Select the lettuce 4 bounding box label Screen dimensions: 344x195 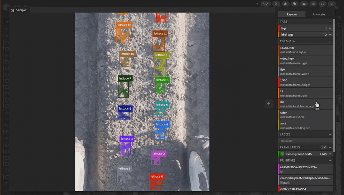(x=162, y=124)
